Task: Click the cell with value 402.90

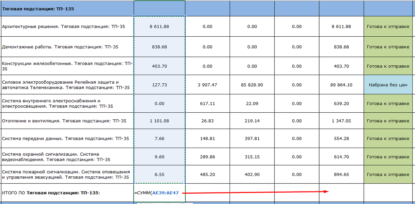Action: point(252,174)
